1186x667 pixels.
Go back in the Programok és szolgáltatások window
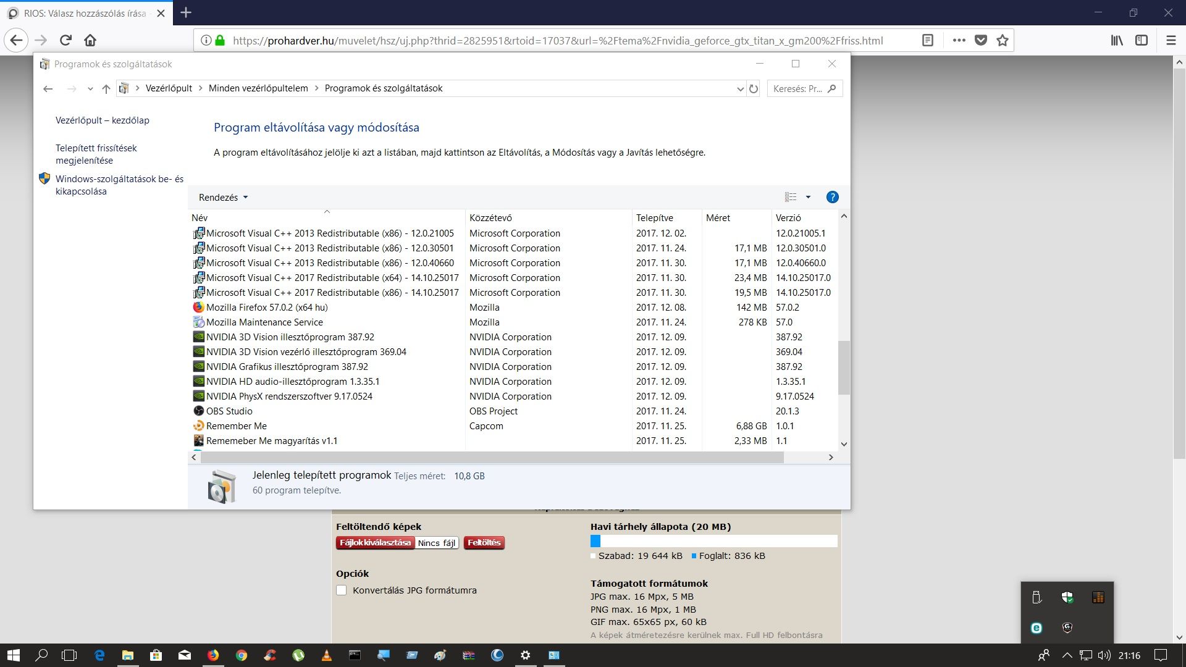click(x=48, y=89)
